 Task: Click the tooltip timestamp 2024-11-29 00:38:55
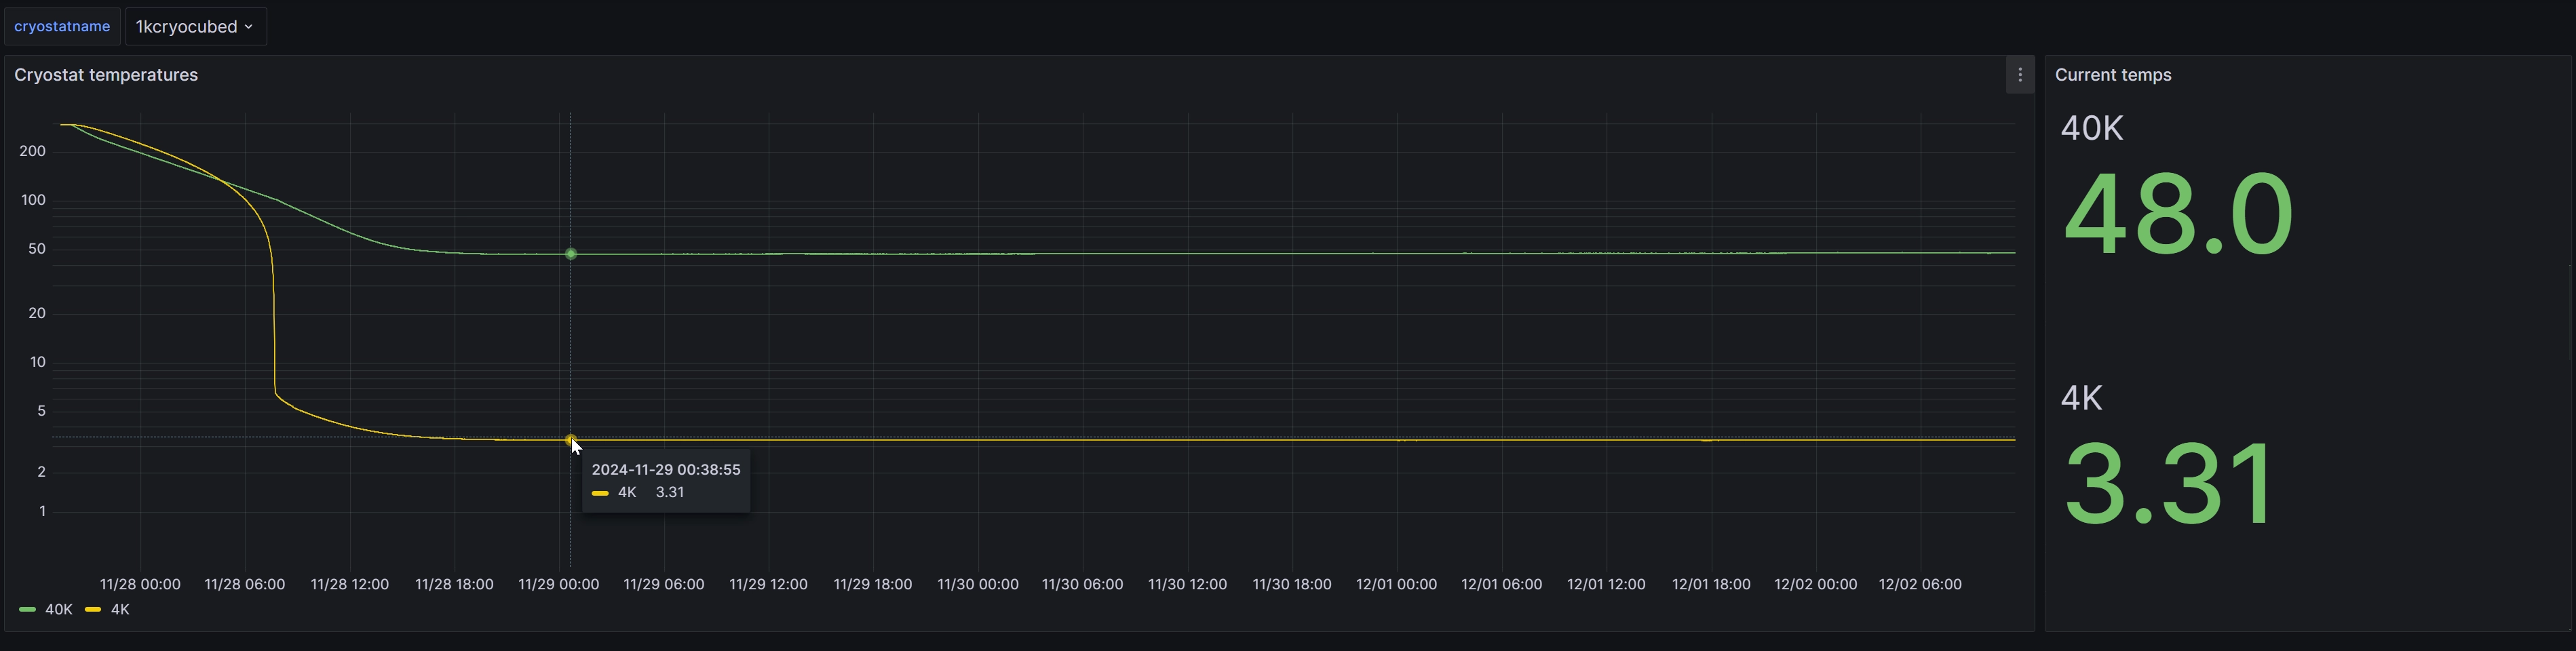pyautogui.click(x=666, y=469)
